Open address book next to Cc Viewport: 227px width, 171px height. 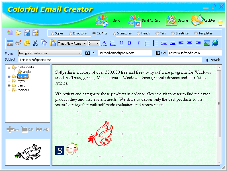point(158,53)
